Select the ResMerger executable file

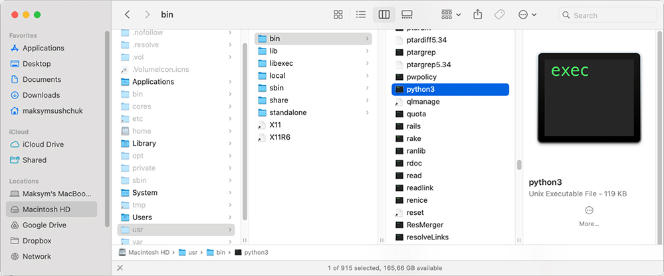pos(424,225)
